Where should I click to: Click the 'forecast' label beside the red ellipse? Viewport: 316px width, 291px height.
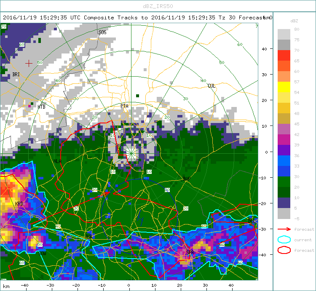pyautogui.click(x=304, y=250)
